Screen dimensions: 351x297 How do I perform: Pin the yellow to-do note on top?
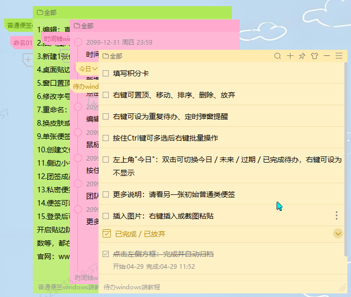[302, 56]
